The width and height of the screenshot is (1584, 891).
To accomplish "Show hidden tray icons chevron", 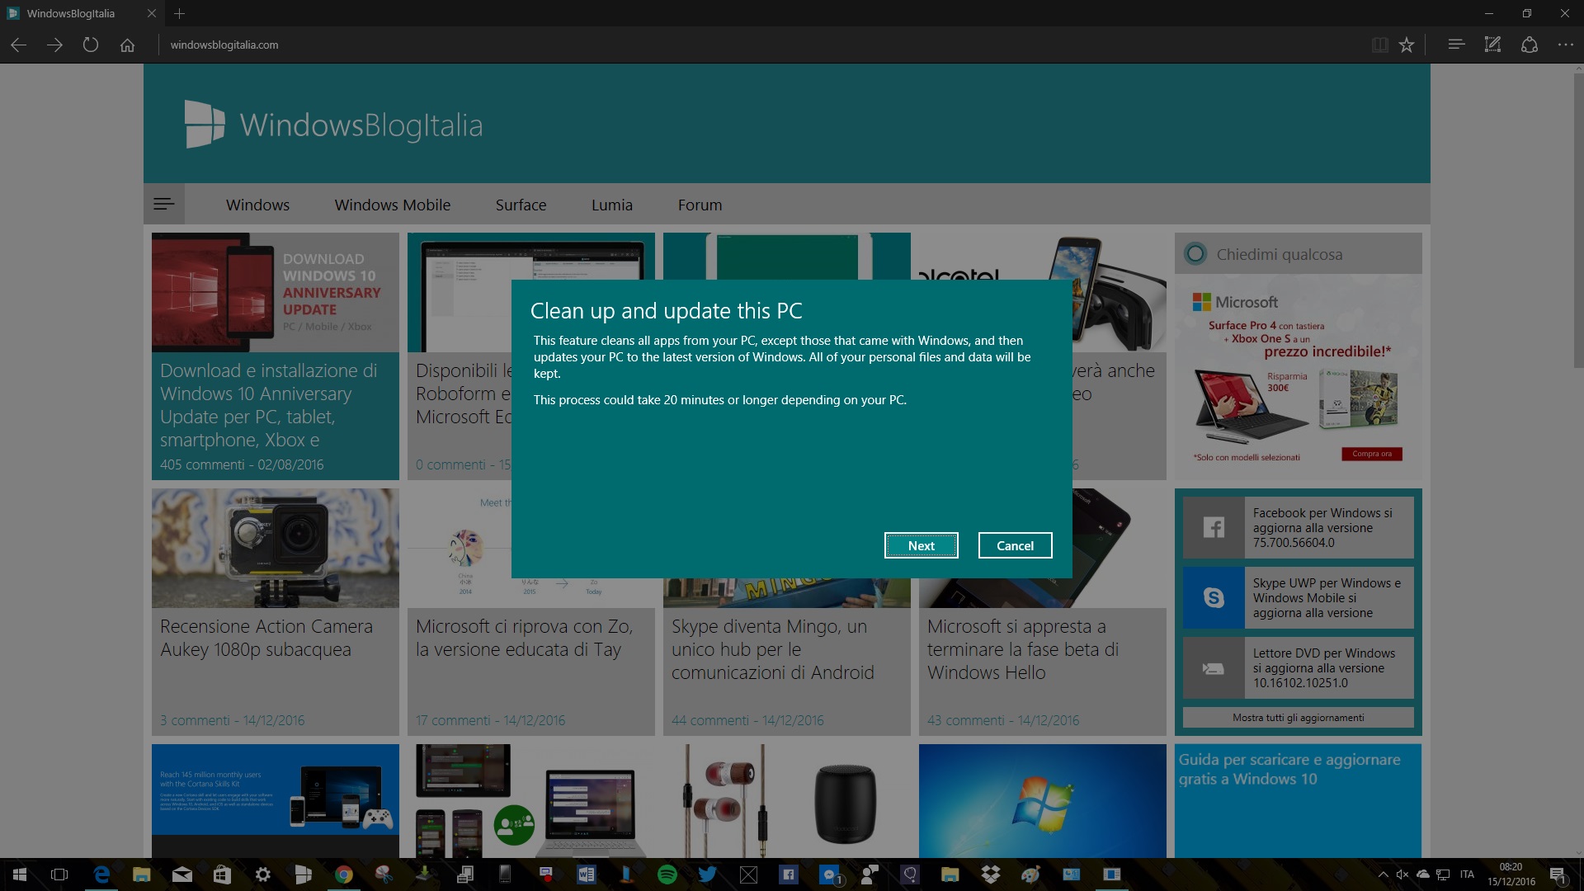I will tap(1383, 874).
